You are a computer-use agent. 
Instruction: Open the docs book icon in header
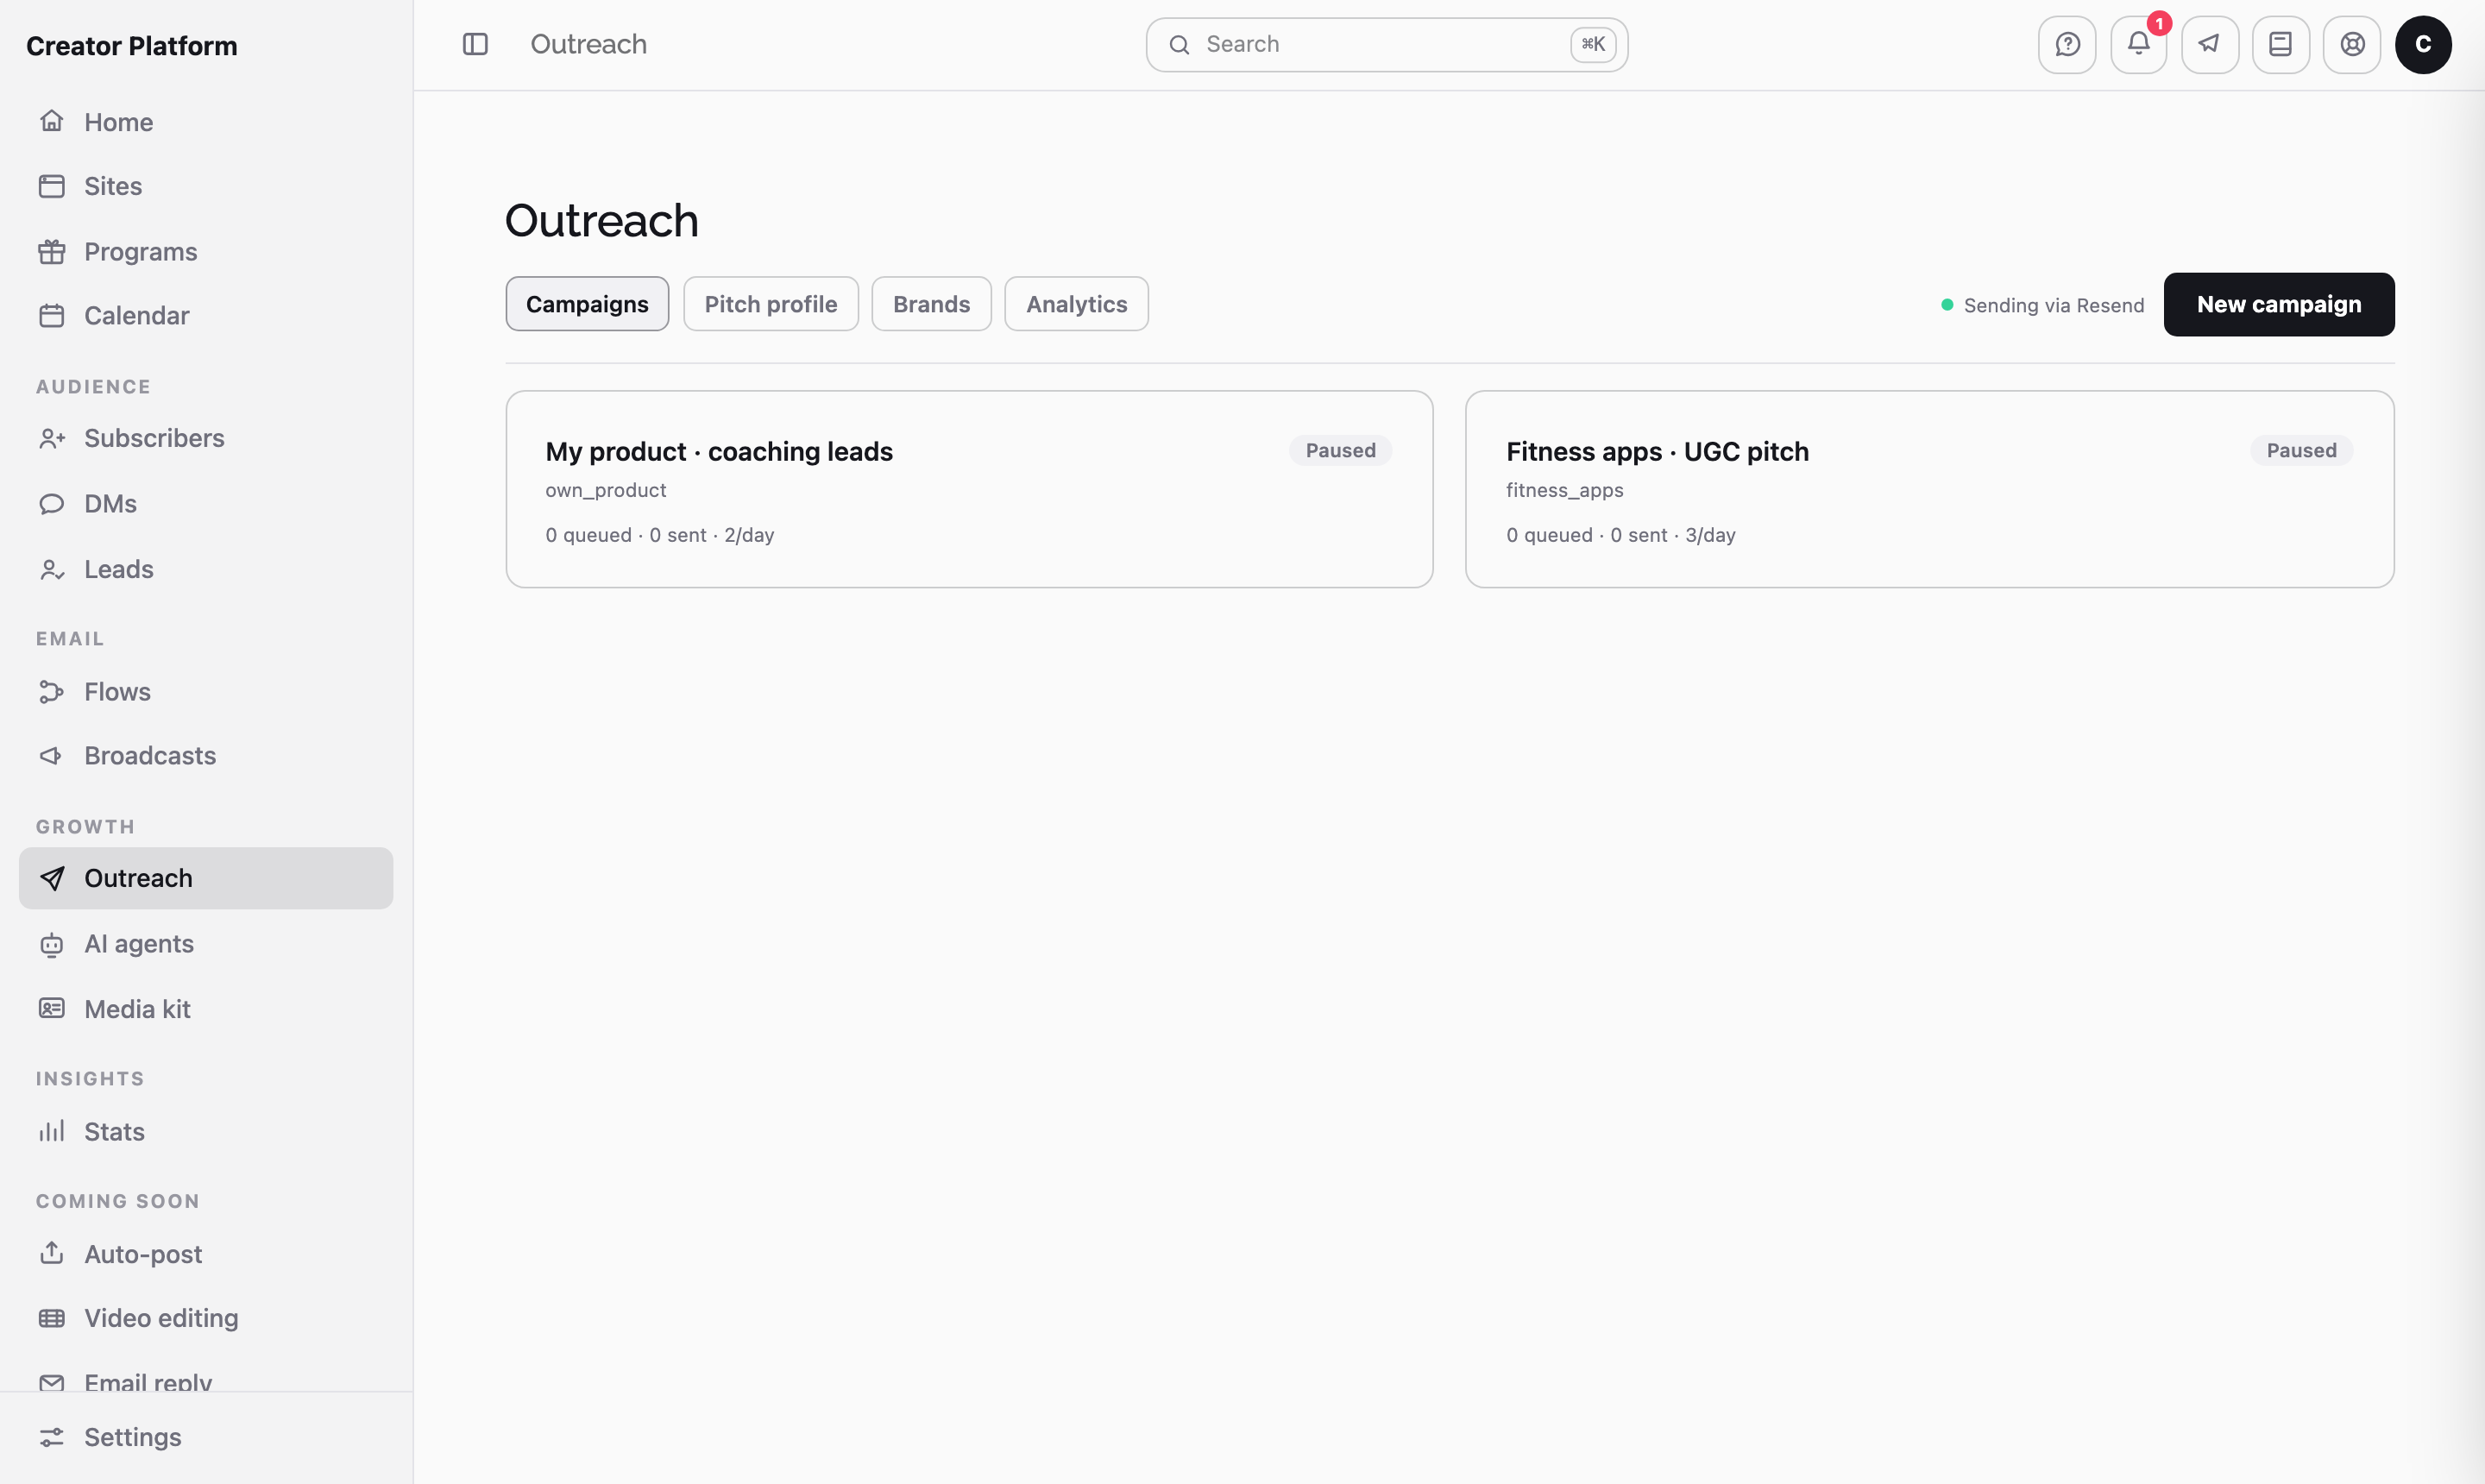coord(2280,44)
